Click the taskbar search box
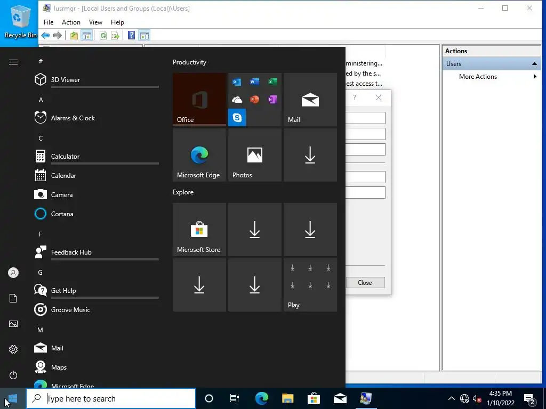Image resolution: width=546 pixels, height=409 pixels. click(x=111, y=398)
